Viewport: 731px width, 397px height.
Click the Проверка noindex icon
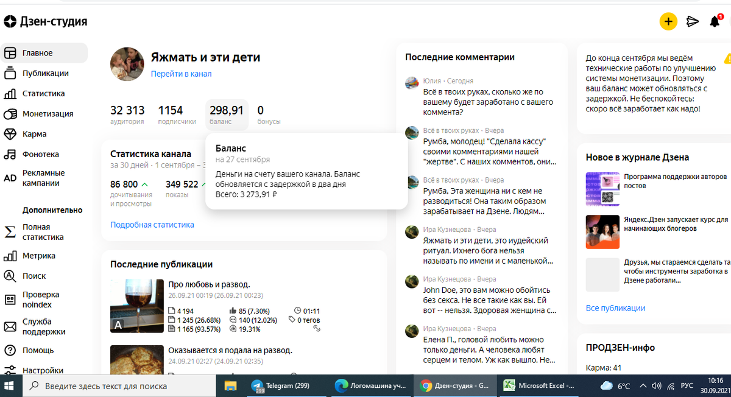coord(10,300)
